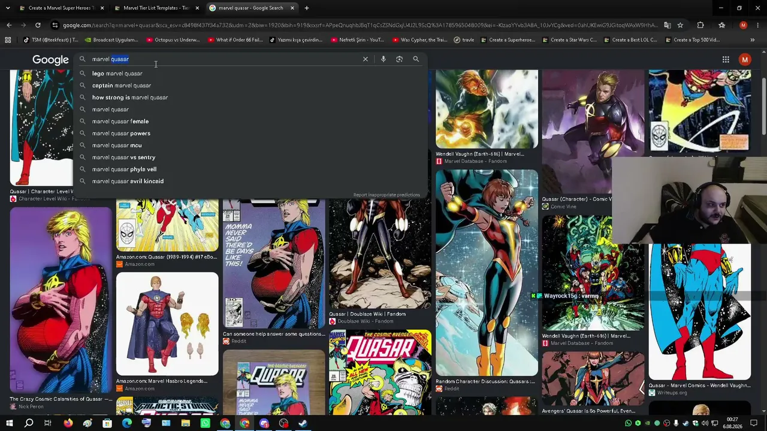Clear the search box with the X icon

(x=365, y=59)
